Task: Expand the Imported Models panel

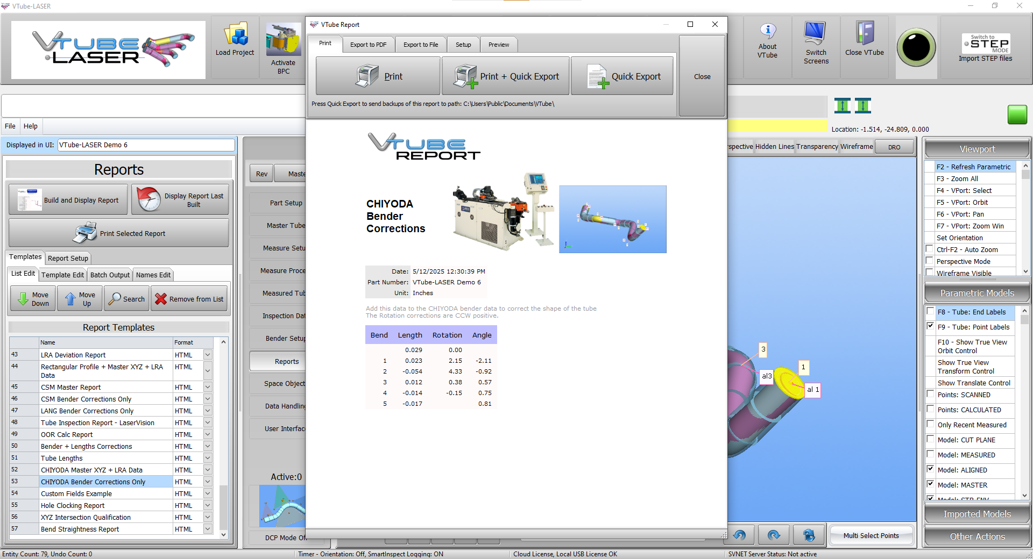Action: pyautogui.click(x=977, y=514)
